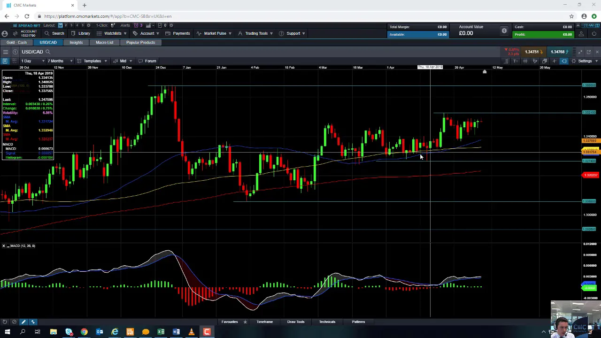This screenshot has height=338, width=601.
Task: Remove the MACD indicator panel
Action: (3, 246)
